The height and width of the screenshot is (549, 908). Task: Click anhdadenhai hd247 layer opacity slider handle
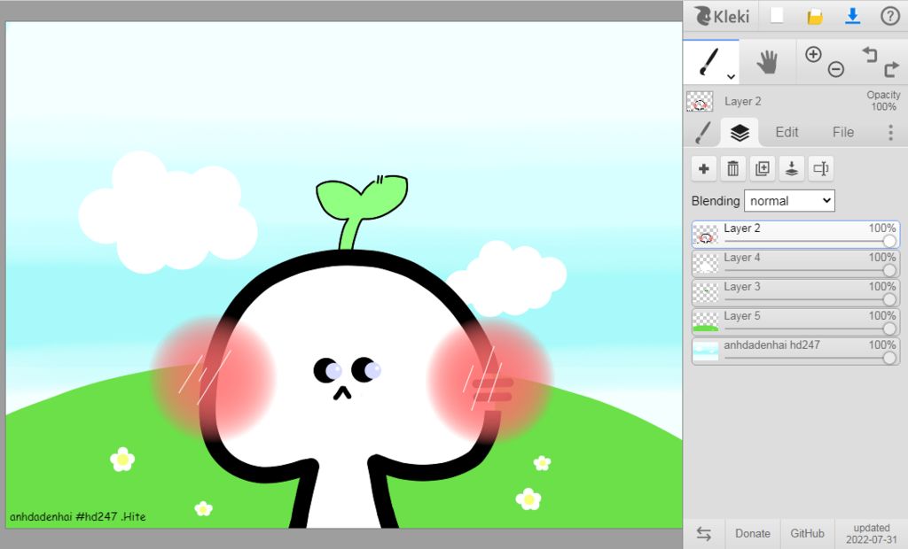tap(889, 358)
